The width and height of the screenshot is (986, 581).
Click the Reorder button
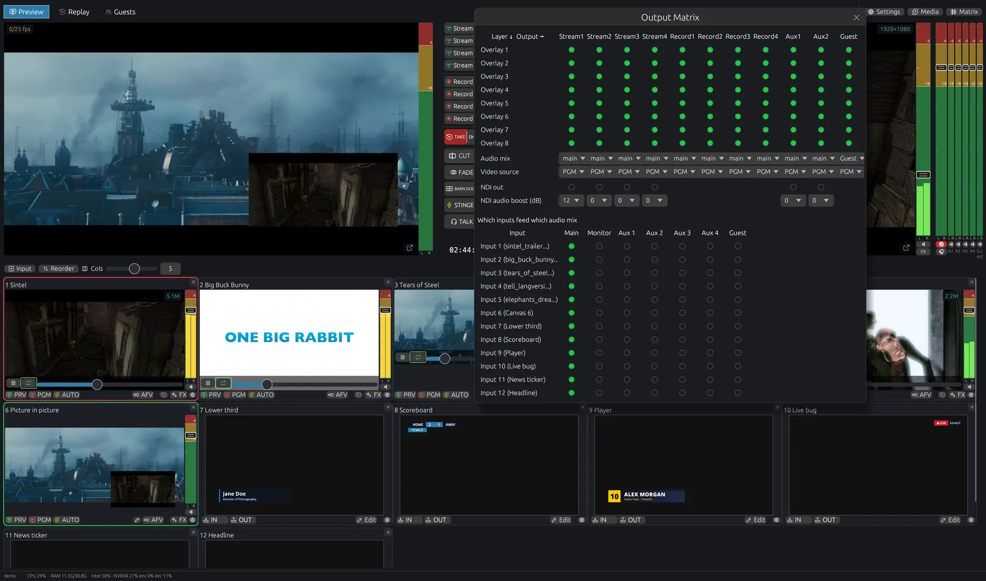click(x=58, y=269)
